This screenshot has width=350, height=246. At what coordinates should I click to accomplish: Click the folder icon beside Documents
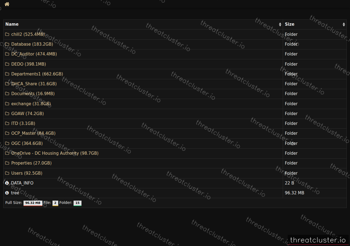coord(7,94)
